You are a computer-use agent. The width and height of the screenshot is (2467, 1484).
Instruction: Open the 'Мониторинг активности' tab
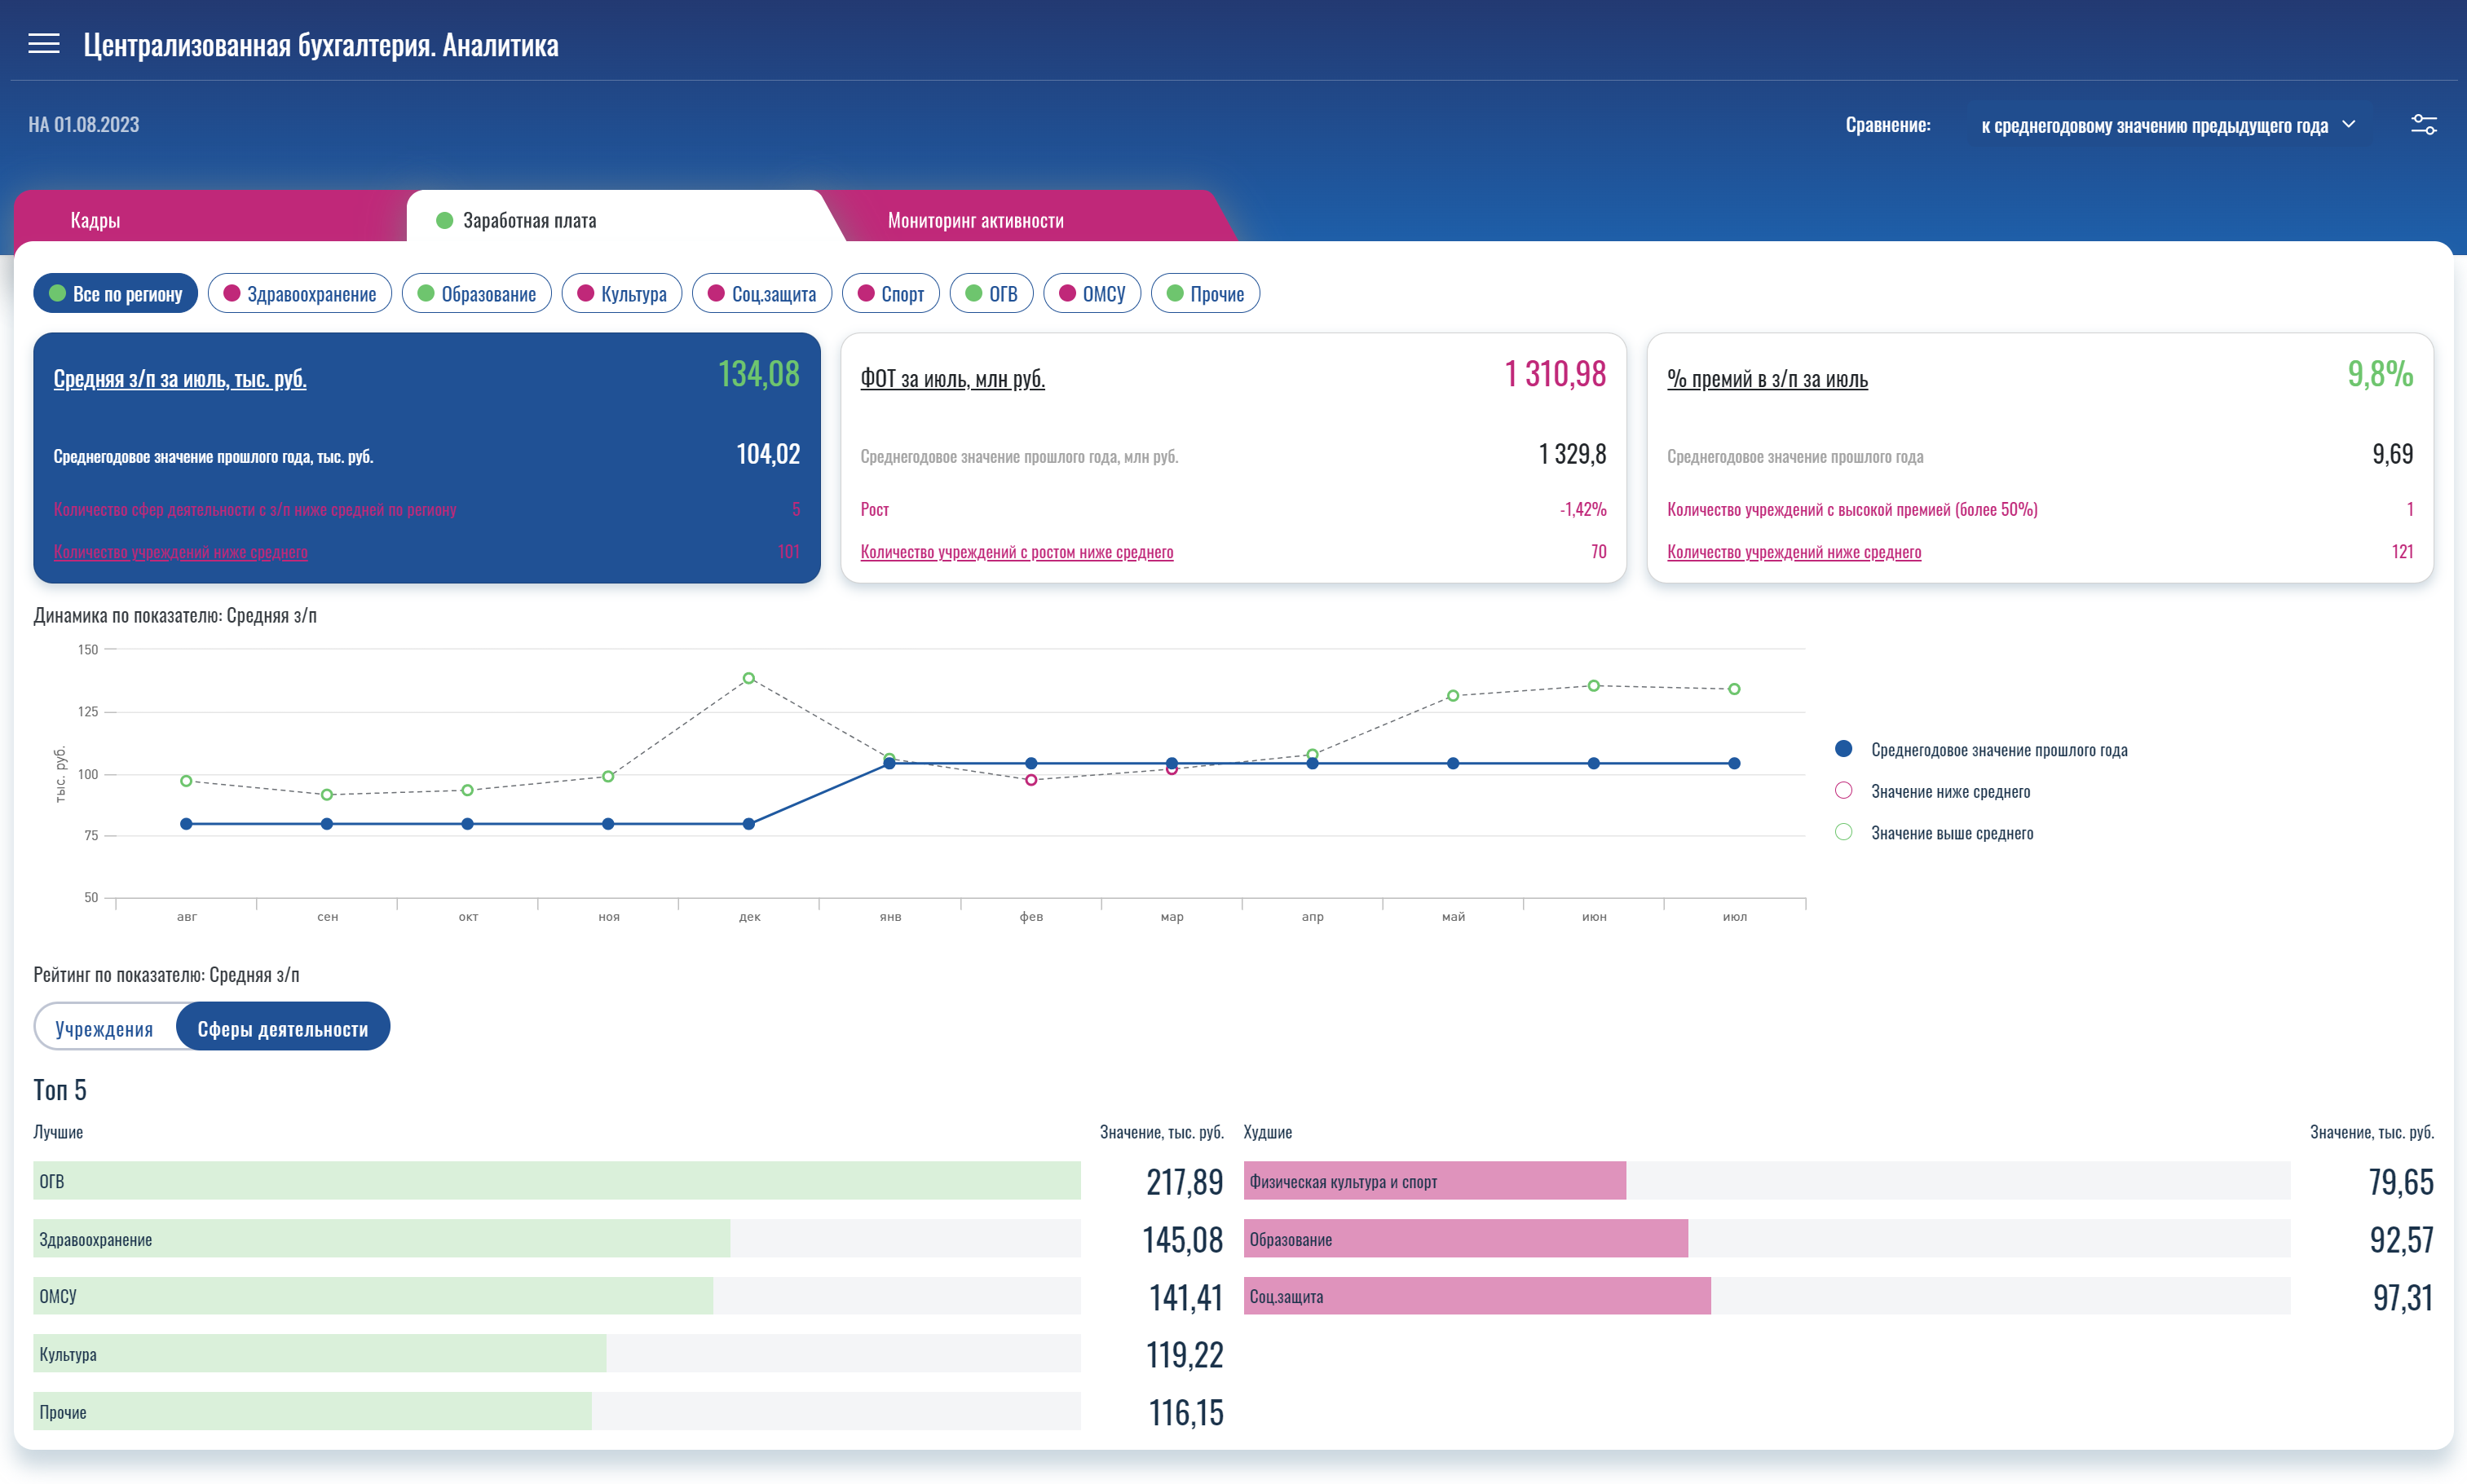(x=975, y=220)
